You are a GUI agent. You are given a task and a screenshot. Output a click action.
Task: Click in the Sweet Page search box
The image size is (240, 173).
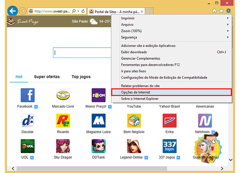pyautogui.click(x=82, y=53)
